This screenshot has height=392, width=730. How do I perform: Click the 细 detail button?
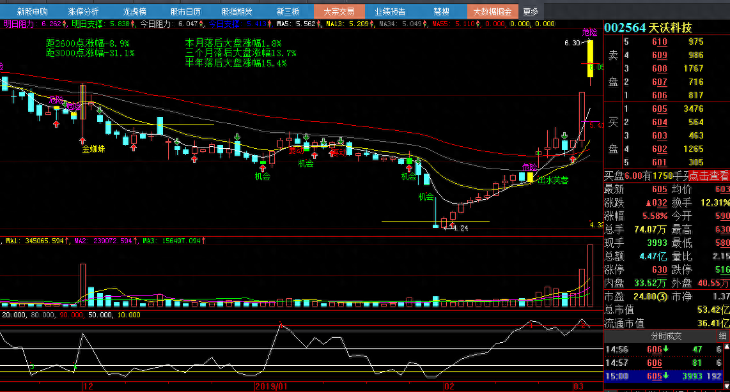point(722,336)
